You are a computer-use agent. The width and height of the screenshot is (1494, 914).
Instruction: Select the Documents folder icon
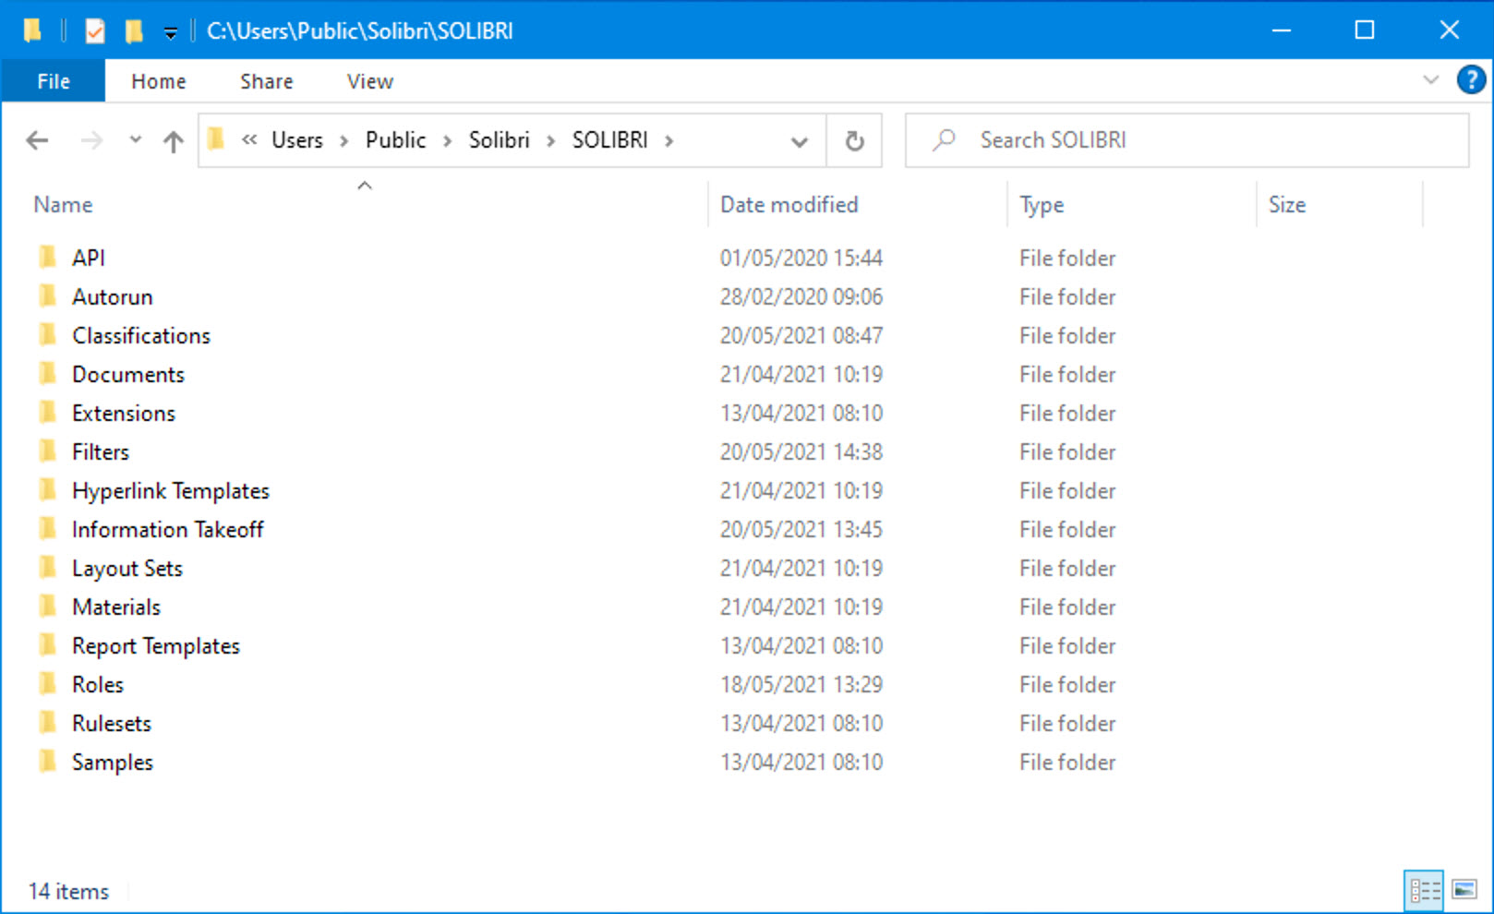click(x=47, y=374)
